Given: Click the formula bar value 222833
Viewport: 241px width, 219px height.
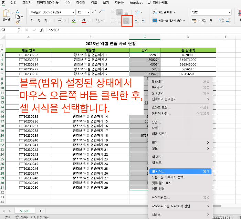Looking at the screenshot, I should (54, 30).
